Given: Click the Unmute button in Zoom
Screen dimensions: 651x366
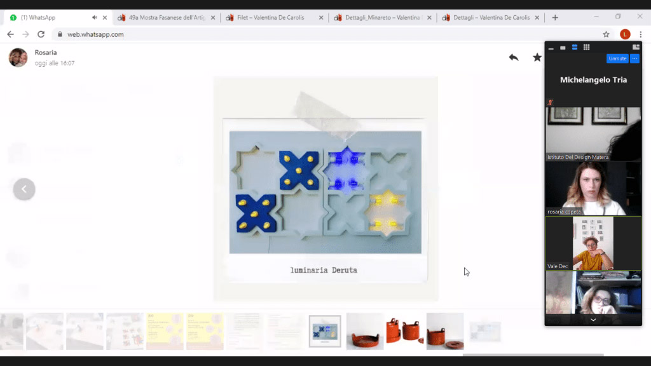Looking at the screenshot, I should click(x=617, y=58).
